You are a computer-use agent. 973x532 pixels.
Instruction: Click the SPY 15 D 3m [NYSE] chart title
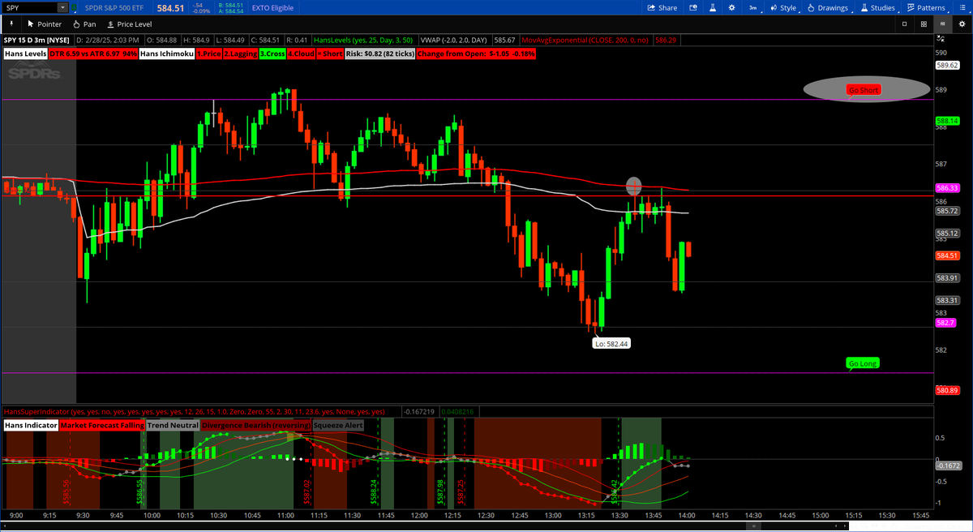click(37, 39)
